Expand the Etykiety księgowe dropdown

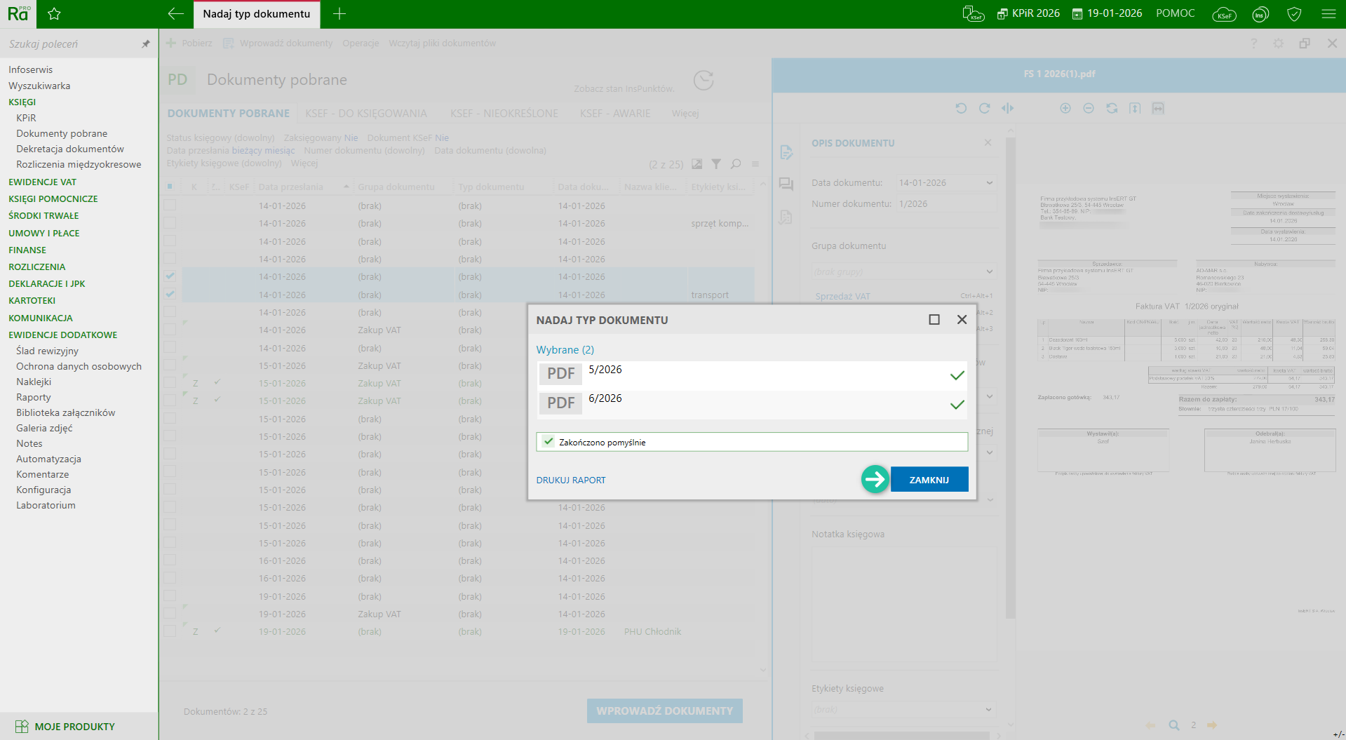(988, 709)
